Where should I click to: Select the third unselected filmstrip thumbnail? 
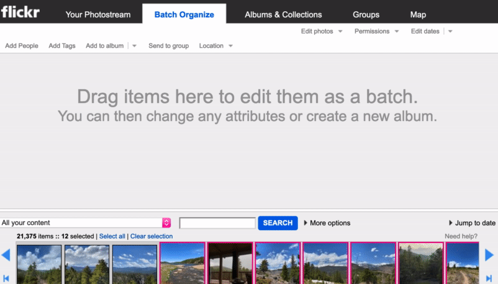click(x=135, y=264)
